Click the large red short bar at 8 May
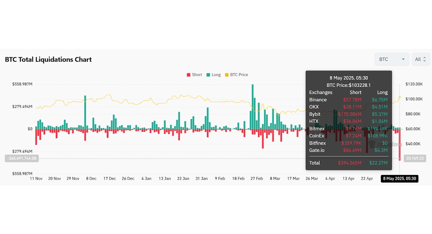Screen dimensions: 432x234 (400, 144)
